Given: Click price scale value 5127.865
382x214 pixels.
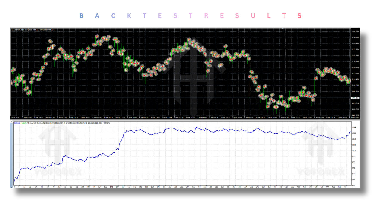Looking at the screenshot, I should click(x=355, y=73).
